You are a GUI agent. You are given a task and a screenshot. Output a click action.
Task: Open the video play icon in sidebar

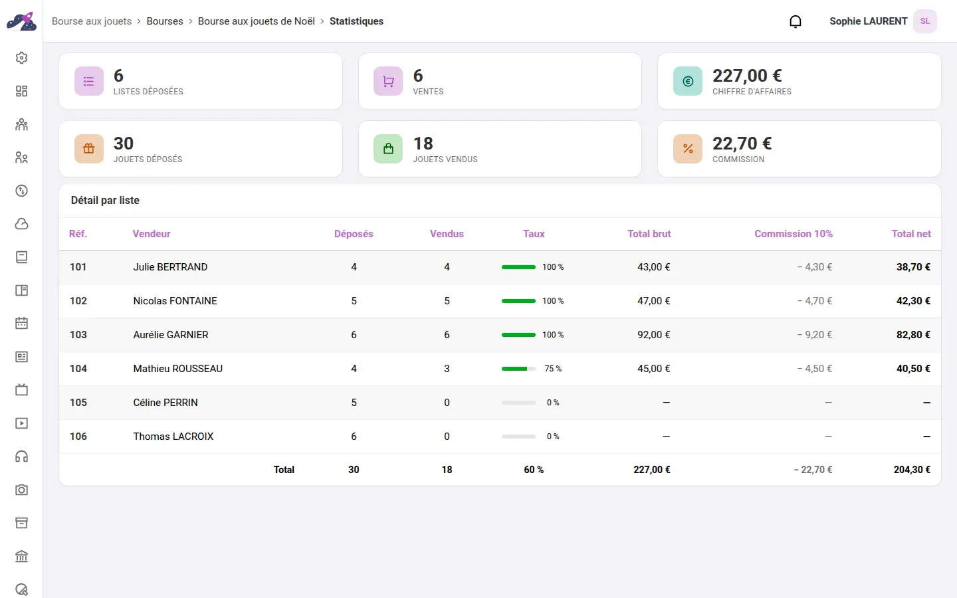pyautogui.click(x=21, y=423)
